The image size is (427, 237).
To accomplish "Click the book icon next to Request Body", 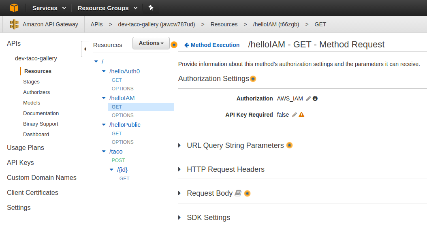I will (x=238, y=193).
